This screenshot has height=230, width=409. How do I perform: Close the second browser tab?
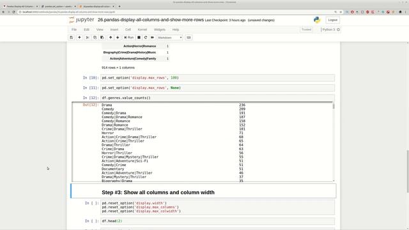(75, 6)
